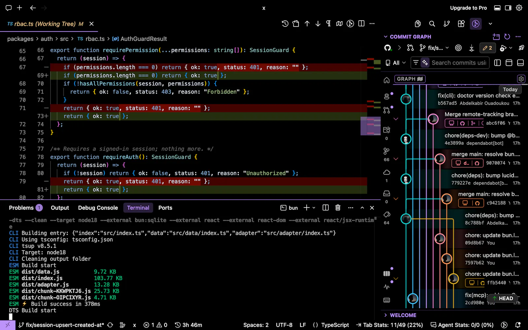Focus the Search commits input field
The height and width of the screenshot is (330, 528).
[x=459, y=62]
